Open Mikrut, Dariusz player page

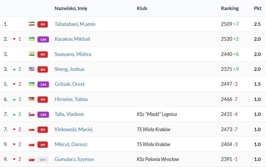point(71,144)
